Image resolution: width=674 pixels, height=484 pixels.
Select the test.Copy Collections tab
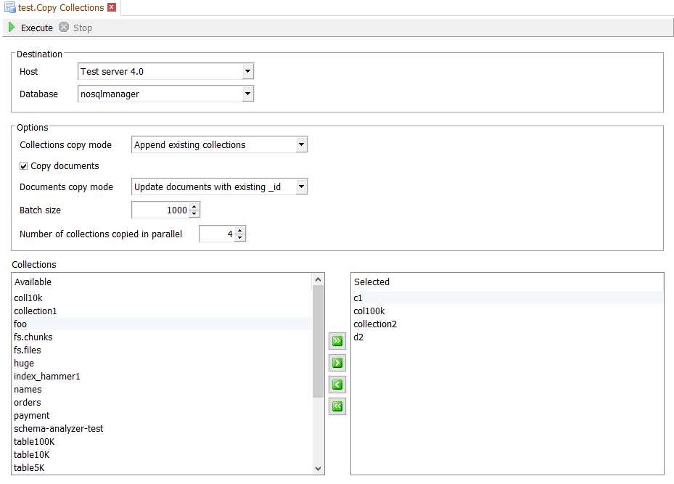click(x=61, y=8)
